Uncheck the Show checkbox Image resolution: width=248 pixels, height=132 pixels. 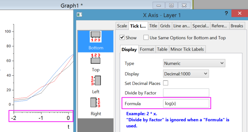(x=122, y=38)
